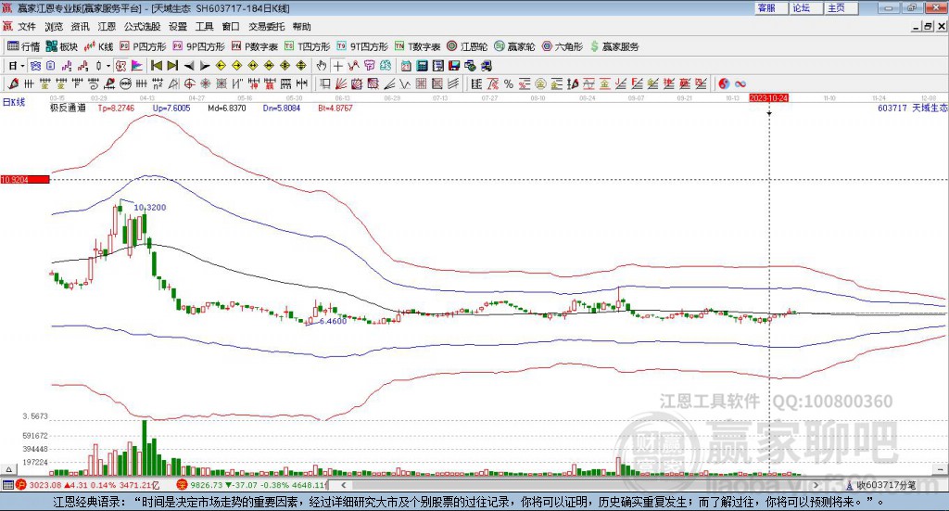Expand the volume panel triangle at lower left
Screen dimensions: 949x511
pyautogui.click(x=8, y=469)
